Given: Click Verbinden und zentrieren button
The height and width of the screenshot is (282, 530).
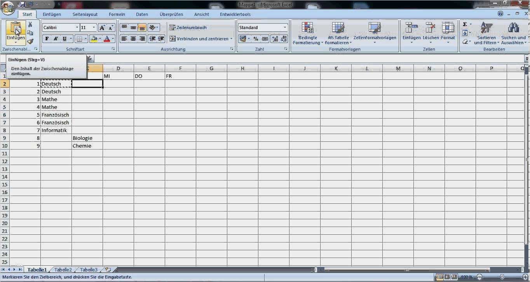Looking at the screenshot, I should tap(200, 39).
